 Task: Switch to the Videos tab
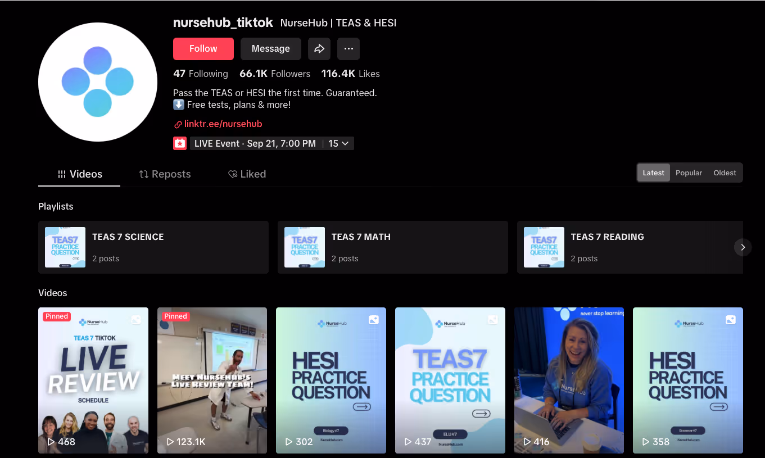[79, 174]
